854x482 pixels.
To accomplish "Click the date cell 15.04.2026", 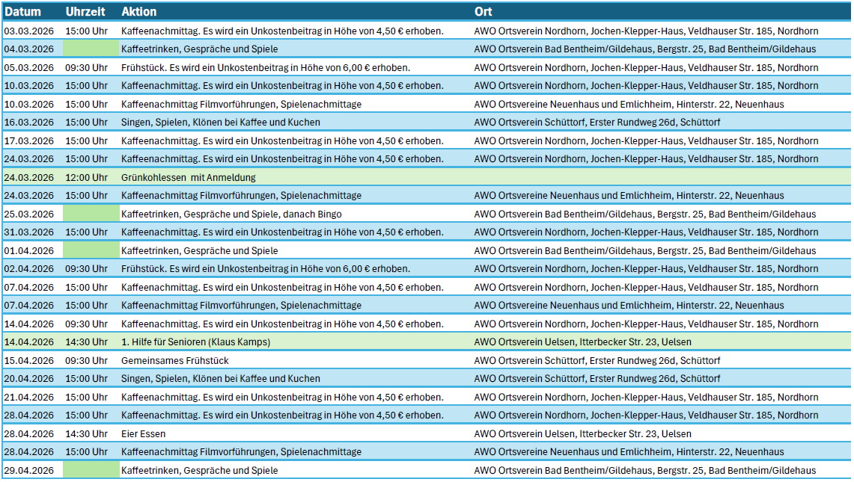I will click(x=29, y=360).
